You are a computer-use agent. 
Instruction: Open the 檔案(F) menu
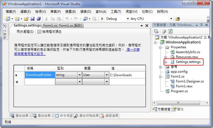(x=11, y=12)
